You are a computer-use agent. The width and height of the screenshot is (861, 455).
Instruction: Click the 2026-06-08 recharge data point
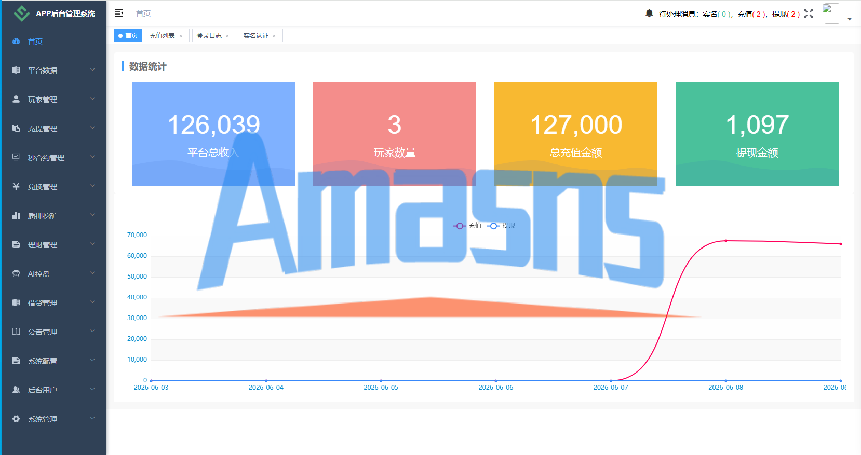click(x=726, y=241)
